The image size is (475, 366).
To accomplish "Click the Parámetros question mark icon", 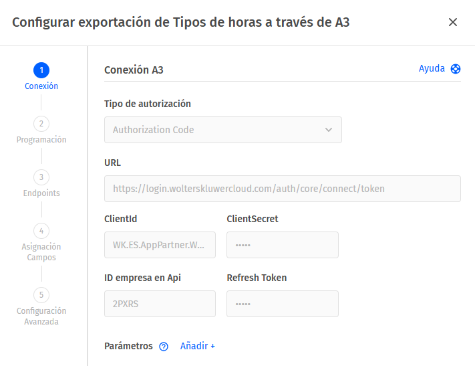I will coord(164,347).
